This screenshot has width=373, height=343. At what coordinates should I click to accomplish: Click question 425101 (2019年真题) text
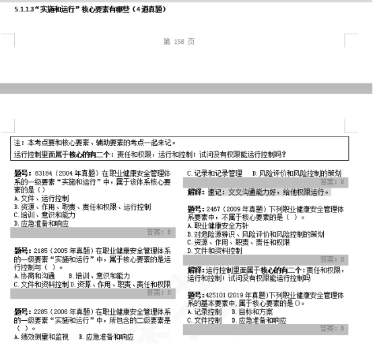265,299
